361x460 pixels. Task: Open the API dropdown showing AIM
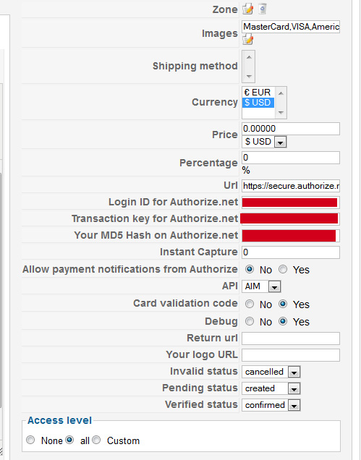coord(261,286)
